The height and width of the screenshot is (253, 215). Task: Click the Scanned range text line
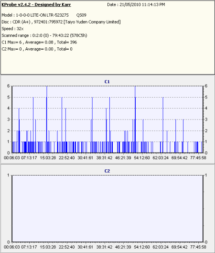pyautogui.click(x=44, y=35)
